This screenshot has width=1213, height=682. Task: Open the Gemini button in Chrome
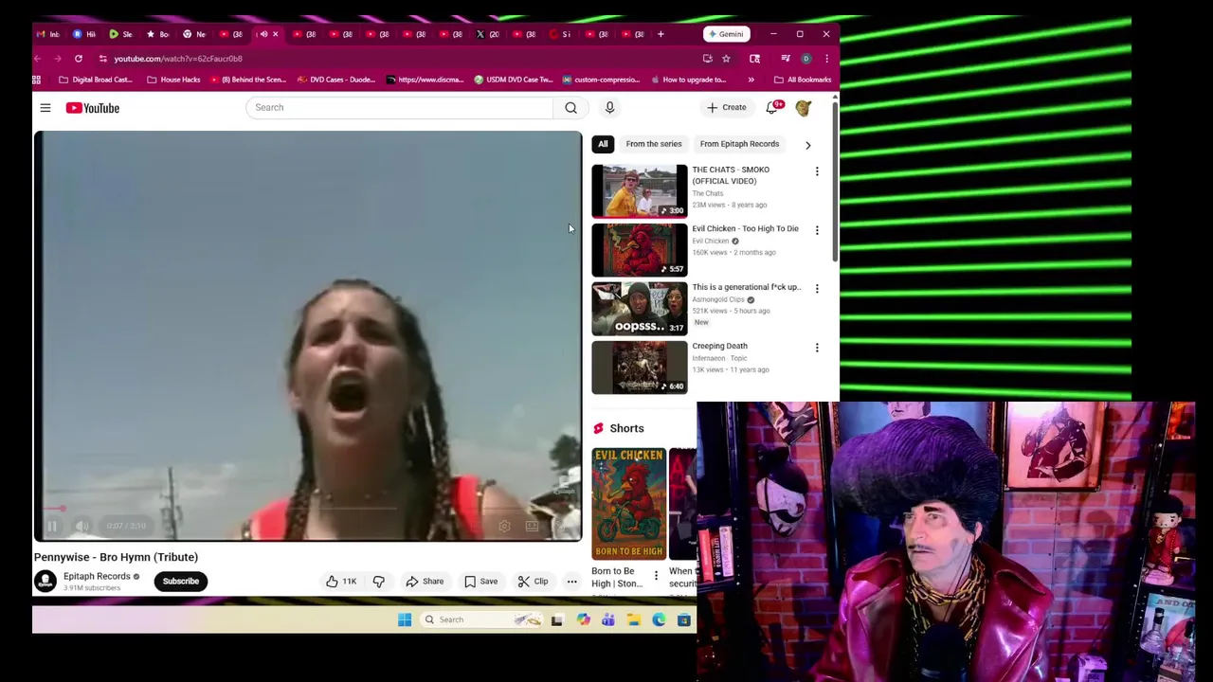(x=727, y=34)
